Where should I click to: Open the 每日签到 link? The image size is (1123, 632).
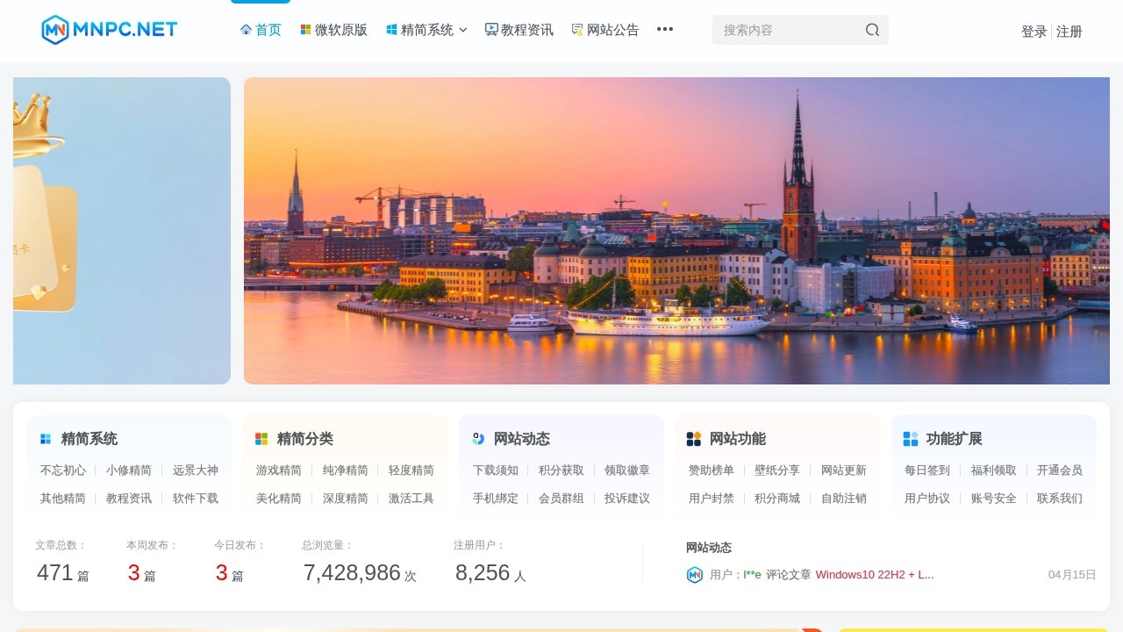(926, 470)
